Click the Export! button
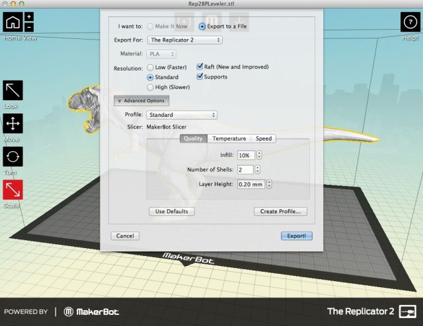423x326 pixels. [x=297, y=236]
